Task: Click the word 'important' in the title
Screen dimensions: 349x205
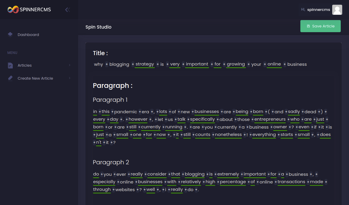Action: tap(197, 64)
